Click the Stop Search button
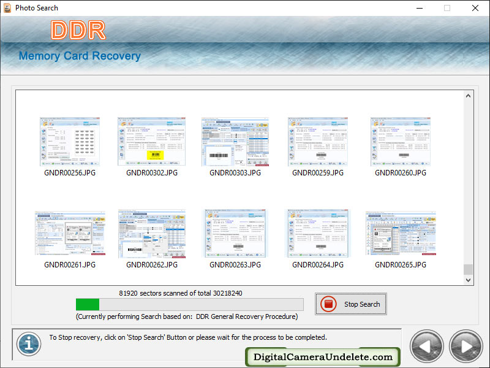The width and height of the screenshot is (490, 368). click(x=350, y=304)
